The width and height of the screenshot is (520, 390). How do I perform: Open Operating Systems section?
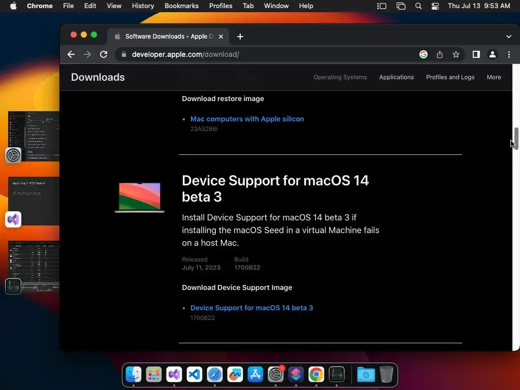pyautogui.click(x=340, y=77)
